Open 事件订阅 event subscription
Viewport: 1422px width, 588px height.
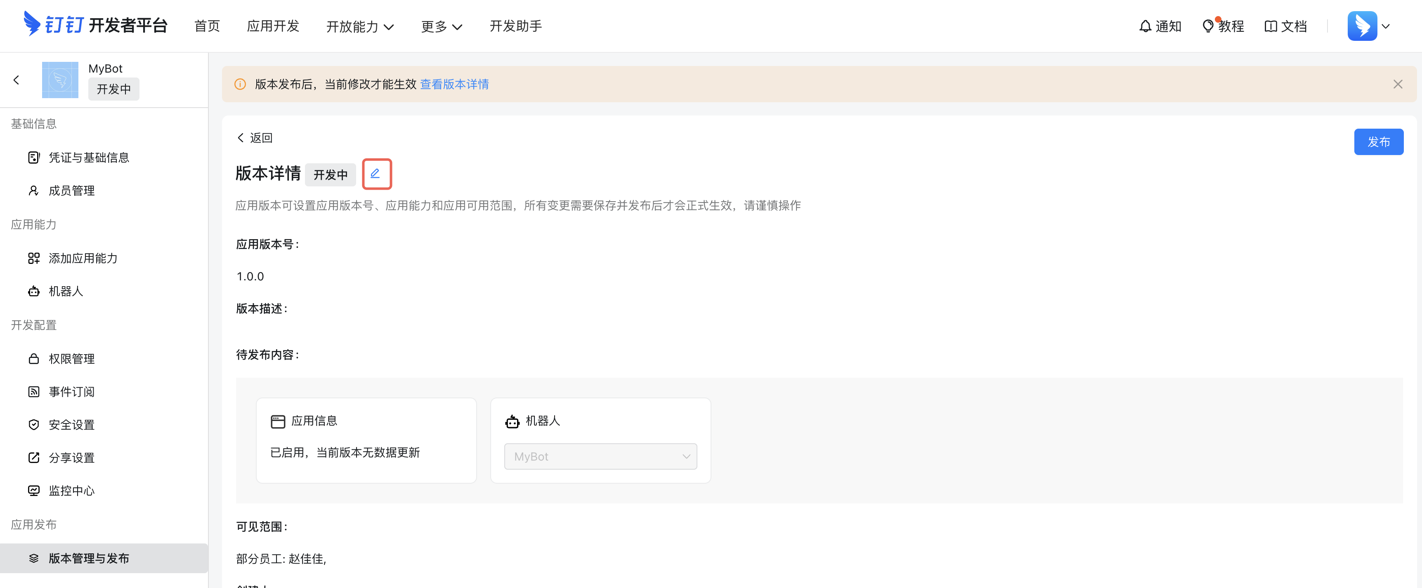(x=71, y=392)
